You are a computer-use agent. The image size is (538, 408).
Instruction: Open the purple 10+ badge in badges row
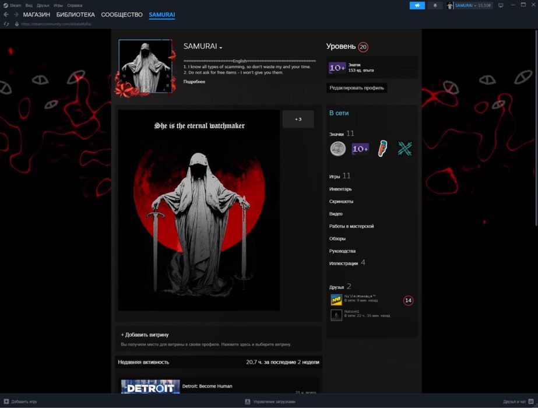360,149
